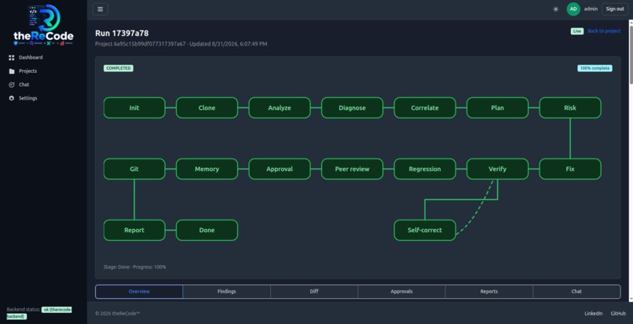The height and width of the screenshot is (324, 633).
Task: Open Settings in sidebar
Action: pyautogui.click(x=27, y=98)
